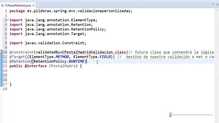Click the @Retention annotation on line 12

click(21, 61)
